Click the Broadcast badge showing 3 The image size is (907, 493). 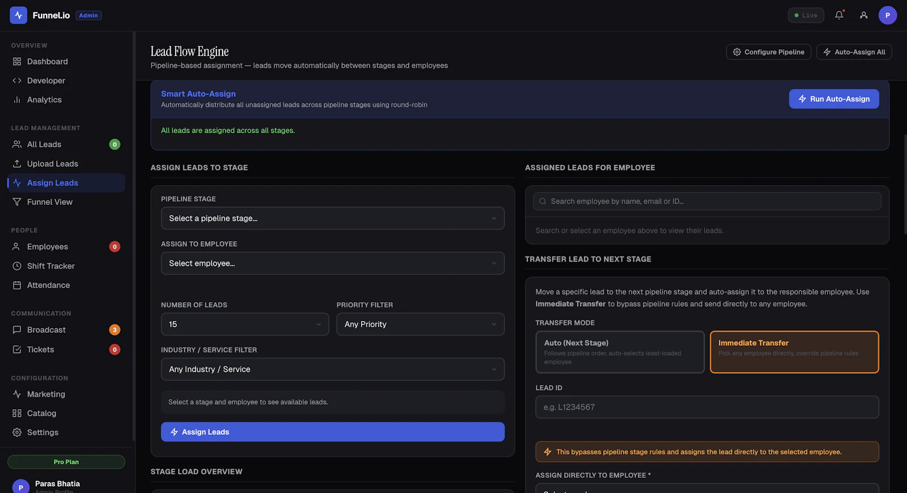[115, 330]
